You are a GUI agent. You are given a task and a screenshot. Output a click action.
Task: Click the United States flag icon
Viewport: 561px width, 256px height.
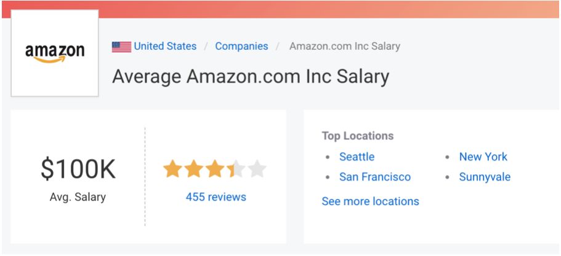(121, 47)
